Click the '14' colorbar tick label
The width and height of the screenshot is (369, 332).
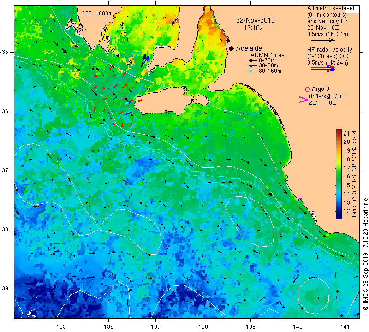pyautogui.click(x=347, y=194)
